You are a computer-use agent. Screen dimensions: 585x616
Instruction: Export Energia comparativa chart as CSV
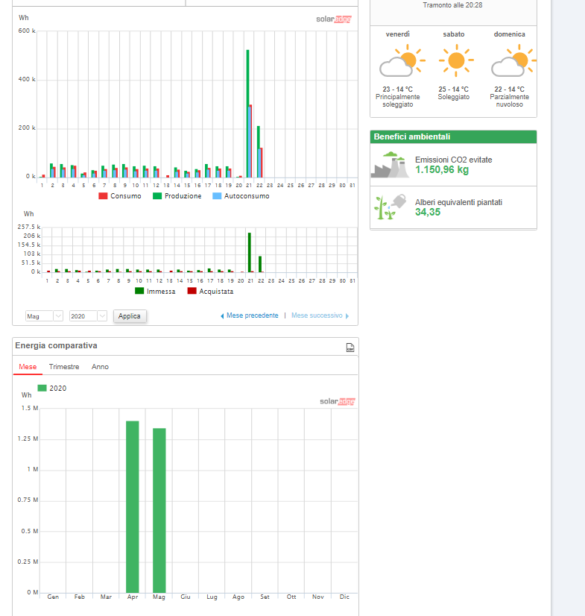click(350, 348)
